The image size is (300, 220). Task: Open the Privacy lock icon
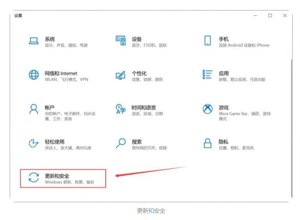[208, 143]
